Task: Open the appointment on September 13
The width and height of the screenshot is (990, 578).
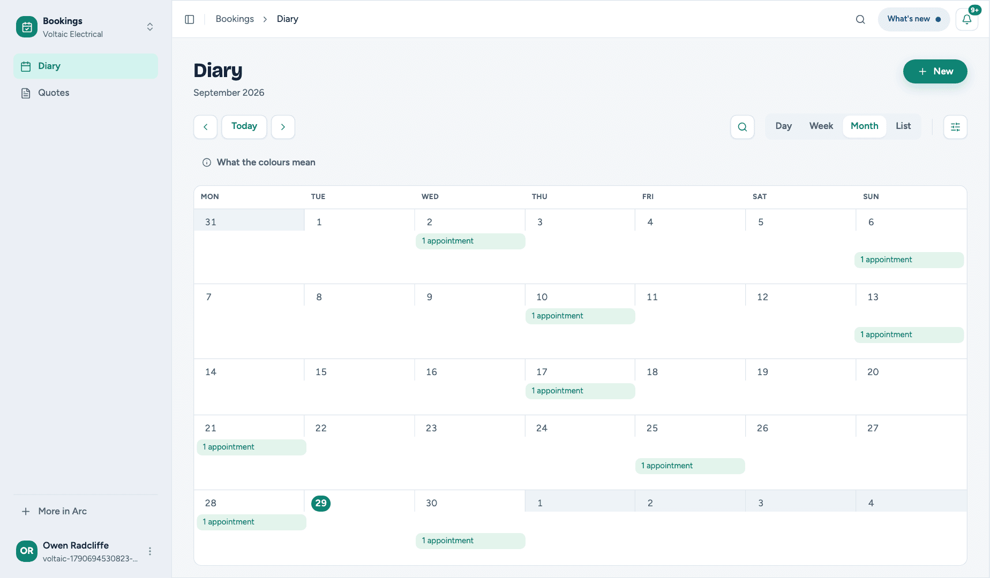Action: pos(909,335)
